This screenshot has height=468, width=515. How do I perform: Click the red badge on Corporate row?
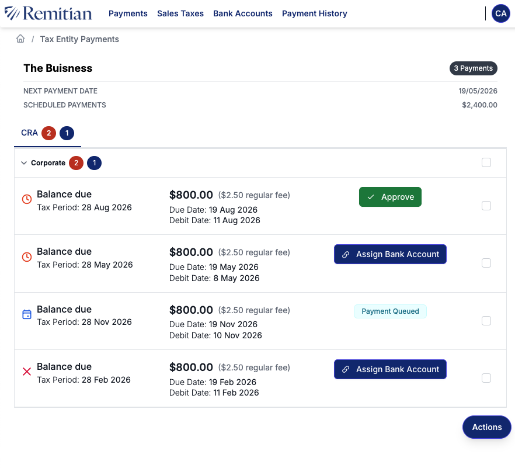pyautogui.click(x=76, y=163)
